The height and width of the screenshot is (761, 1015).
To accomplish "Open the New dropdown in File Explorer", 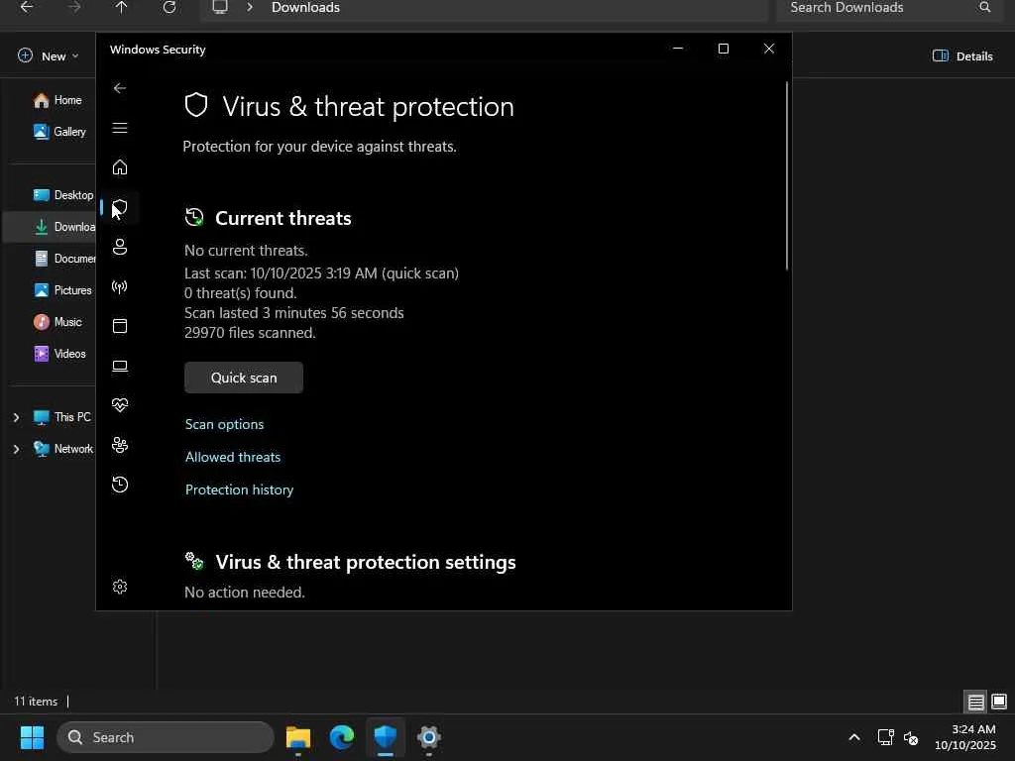I will click(x=48, y=55).
